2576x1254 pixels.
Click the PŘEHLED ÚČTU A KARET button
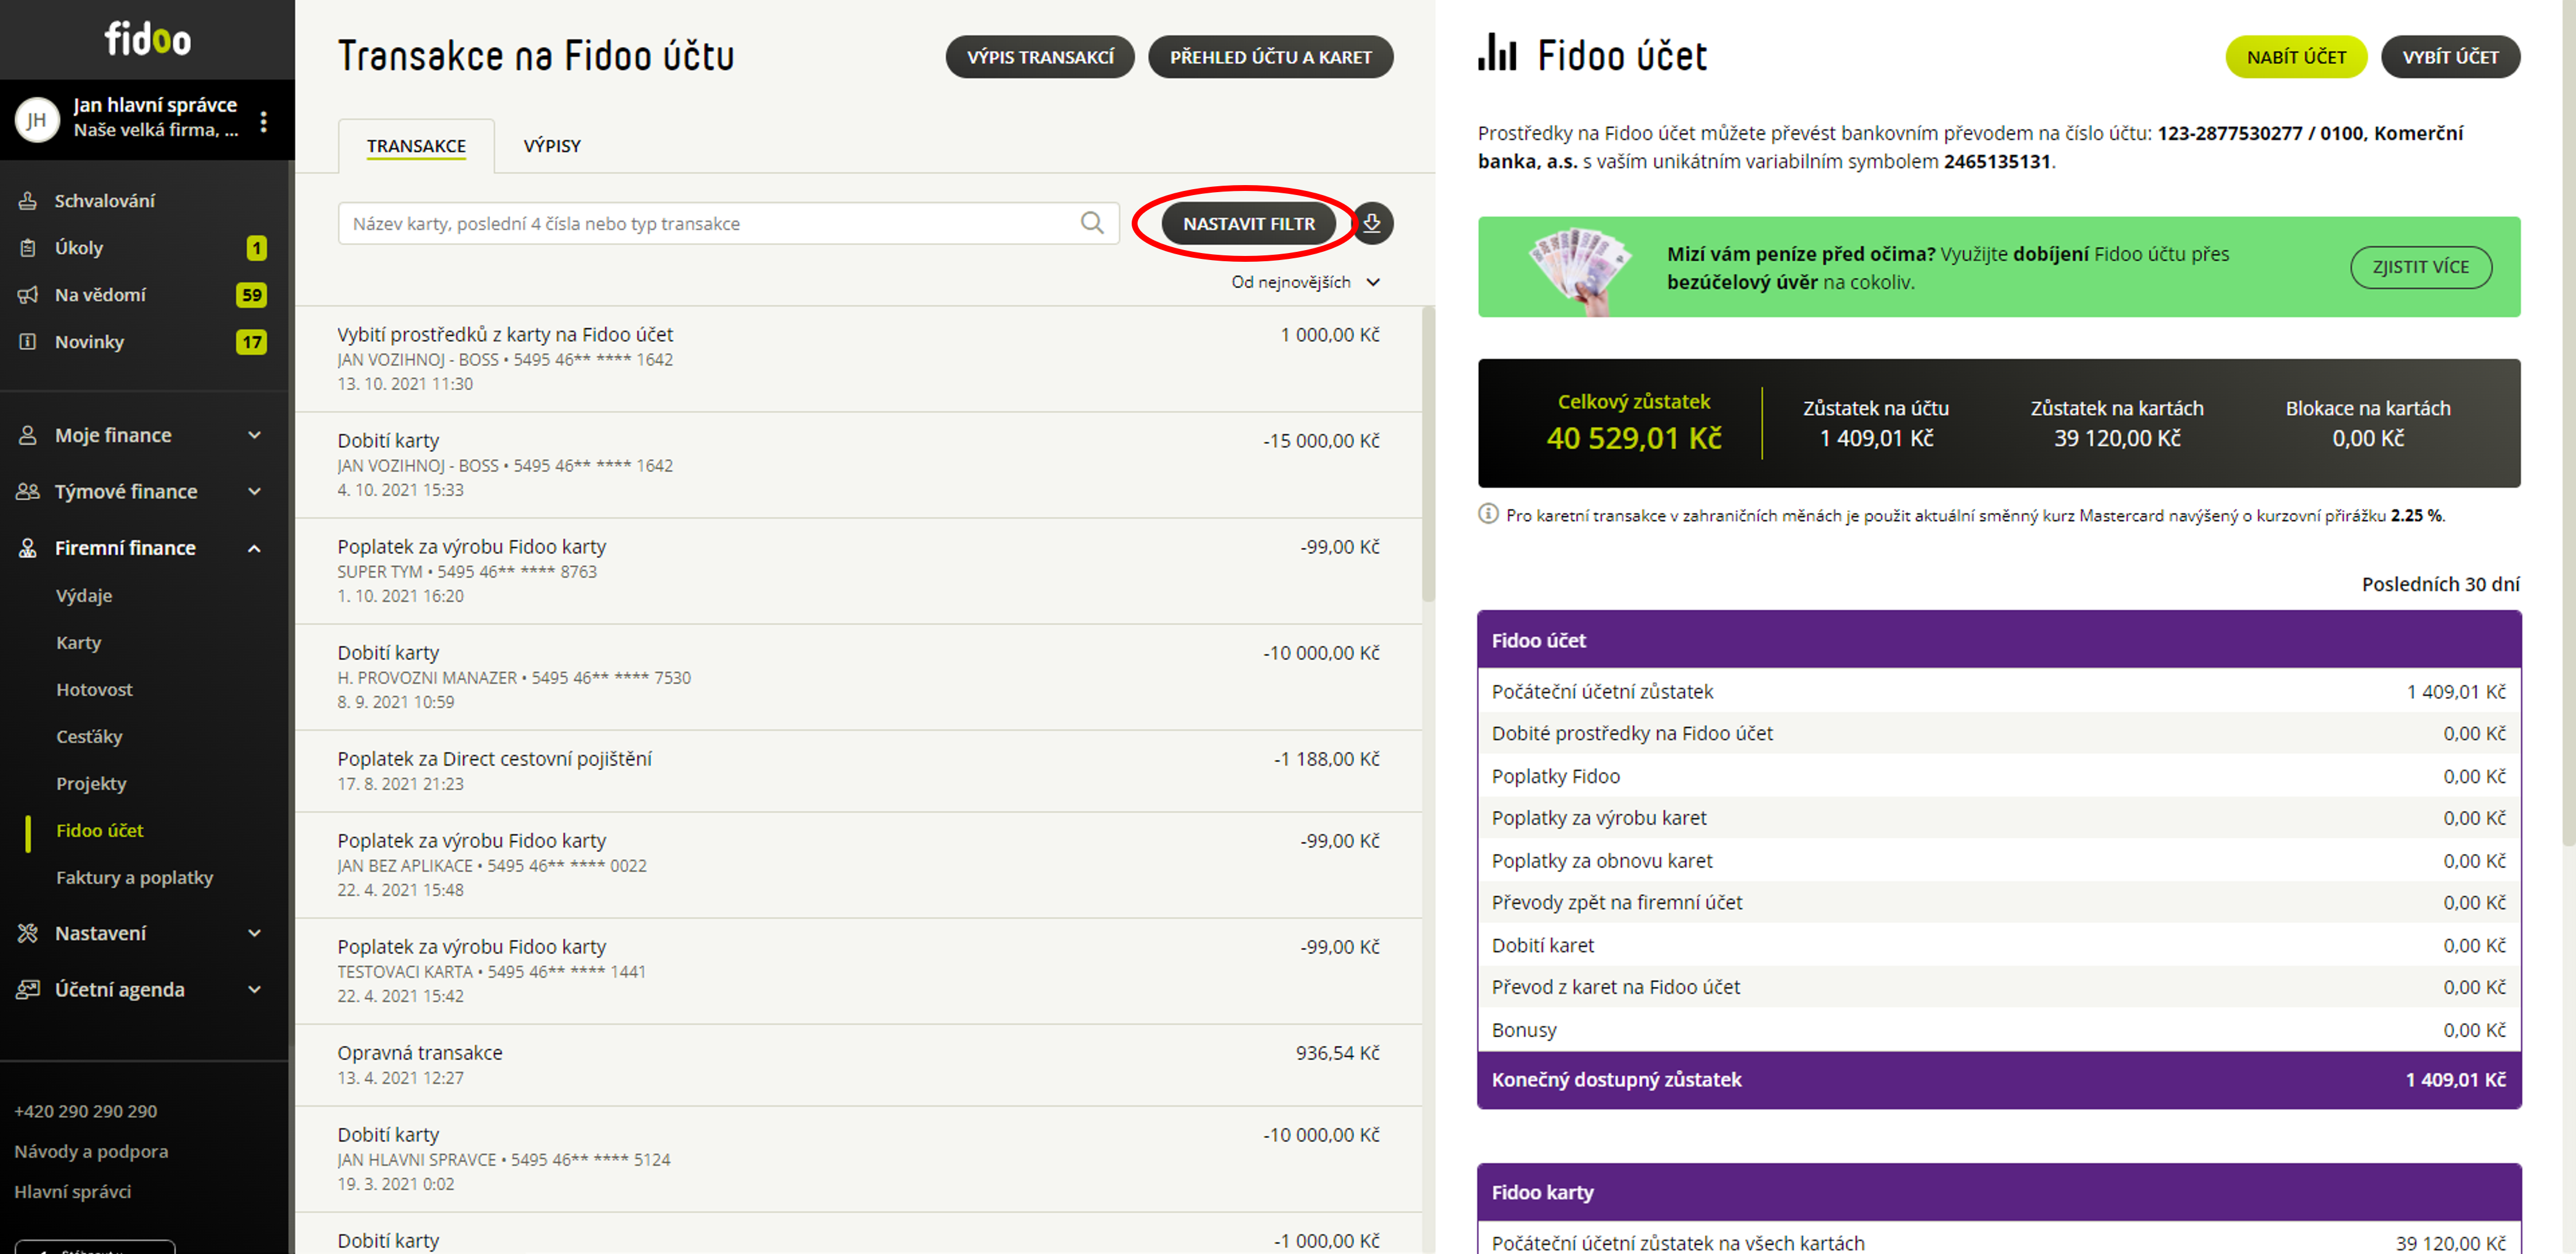coord(1271,57)
